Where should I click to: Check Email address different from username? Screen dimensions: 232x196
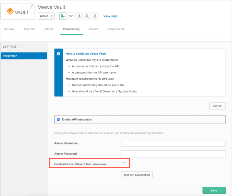click(x=123, y=164)
